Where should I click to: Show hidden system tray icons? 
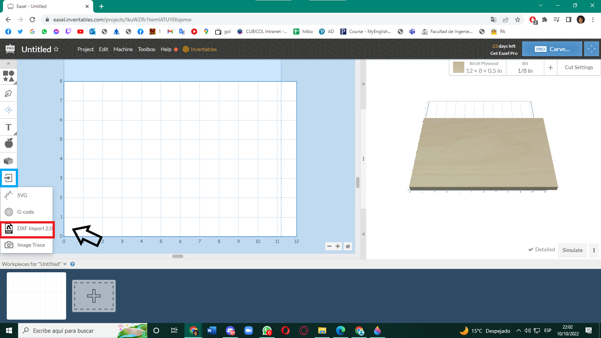point(518,330)
